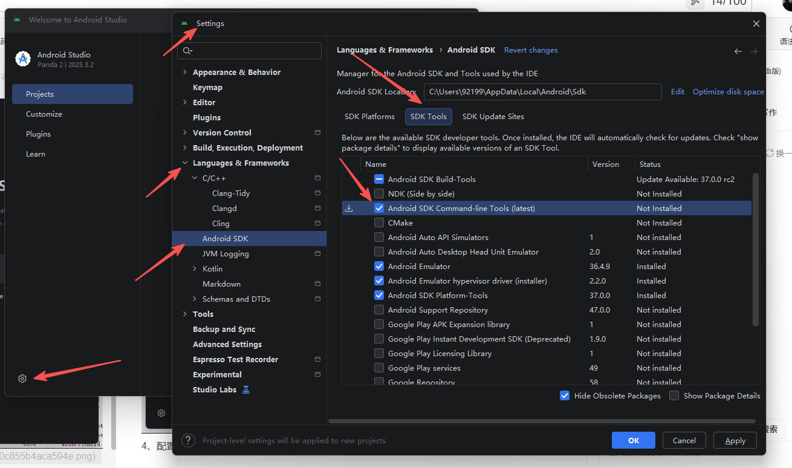Open the SDK Update Sites tab
The width and height of the screenshot is (792, 468).
tap(493, 117)
